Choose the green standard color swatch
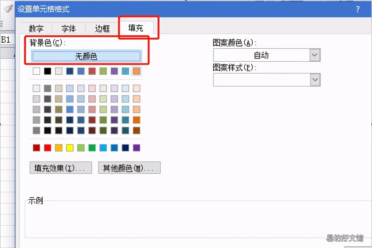The height and width of the screenshot is (248, 372). [92, 148]
